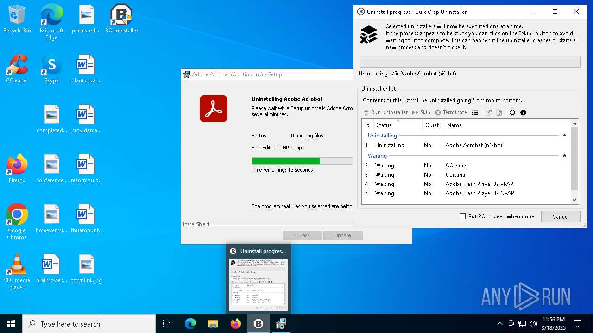The height and width of the screenshot is (333, 593).
Task: Toggle Put PC to sleep when done
Action: [x=497, y=216]
